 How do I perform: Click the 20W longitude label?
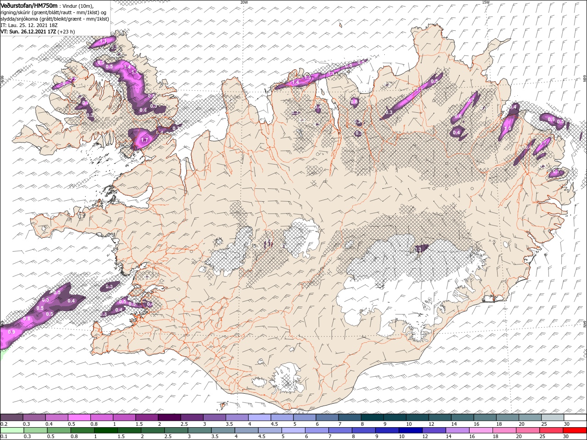pyautogui.click(x=244, y=2)
